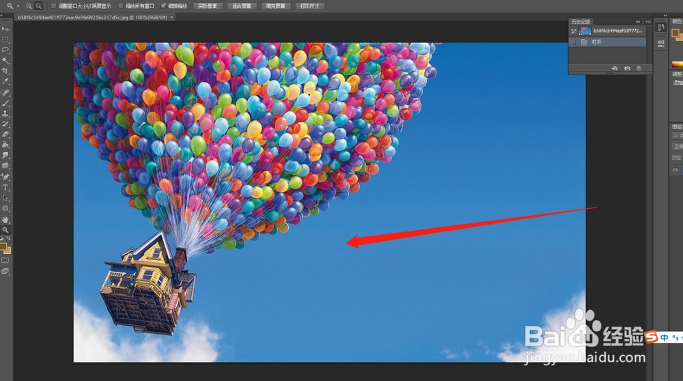The image size is (683, 381).
Task: Select the Ellipse shape tool
Action: [5, 208]
